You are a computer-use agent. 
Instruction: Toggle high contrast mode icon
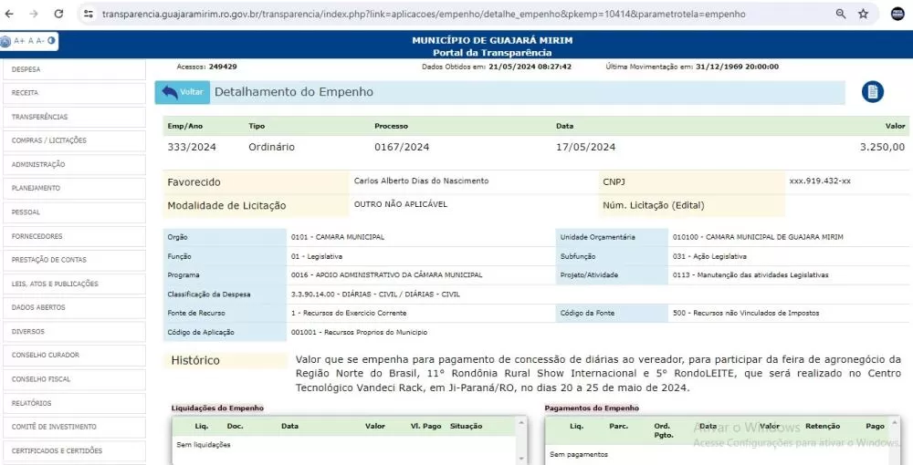[x=51, y=41]
